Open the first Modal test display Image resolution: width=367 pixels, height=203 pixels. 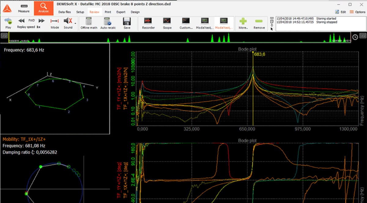click(205, 23)
